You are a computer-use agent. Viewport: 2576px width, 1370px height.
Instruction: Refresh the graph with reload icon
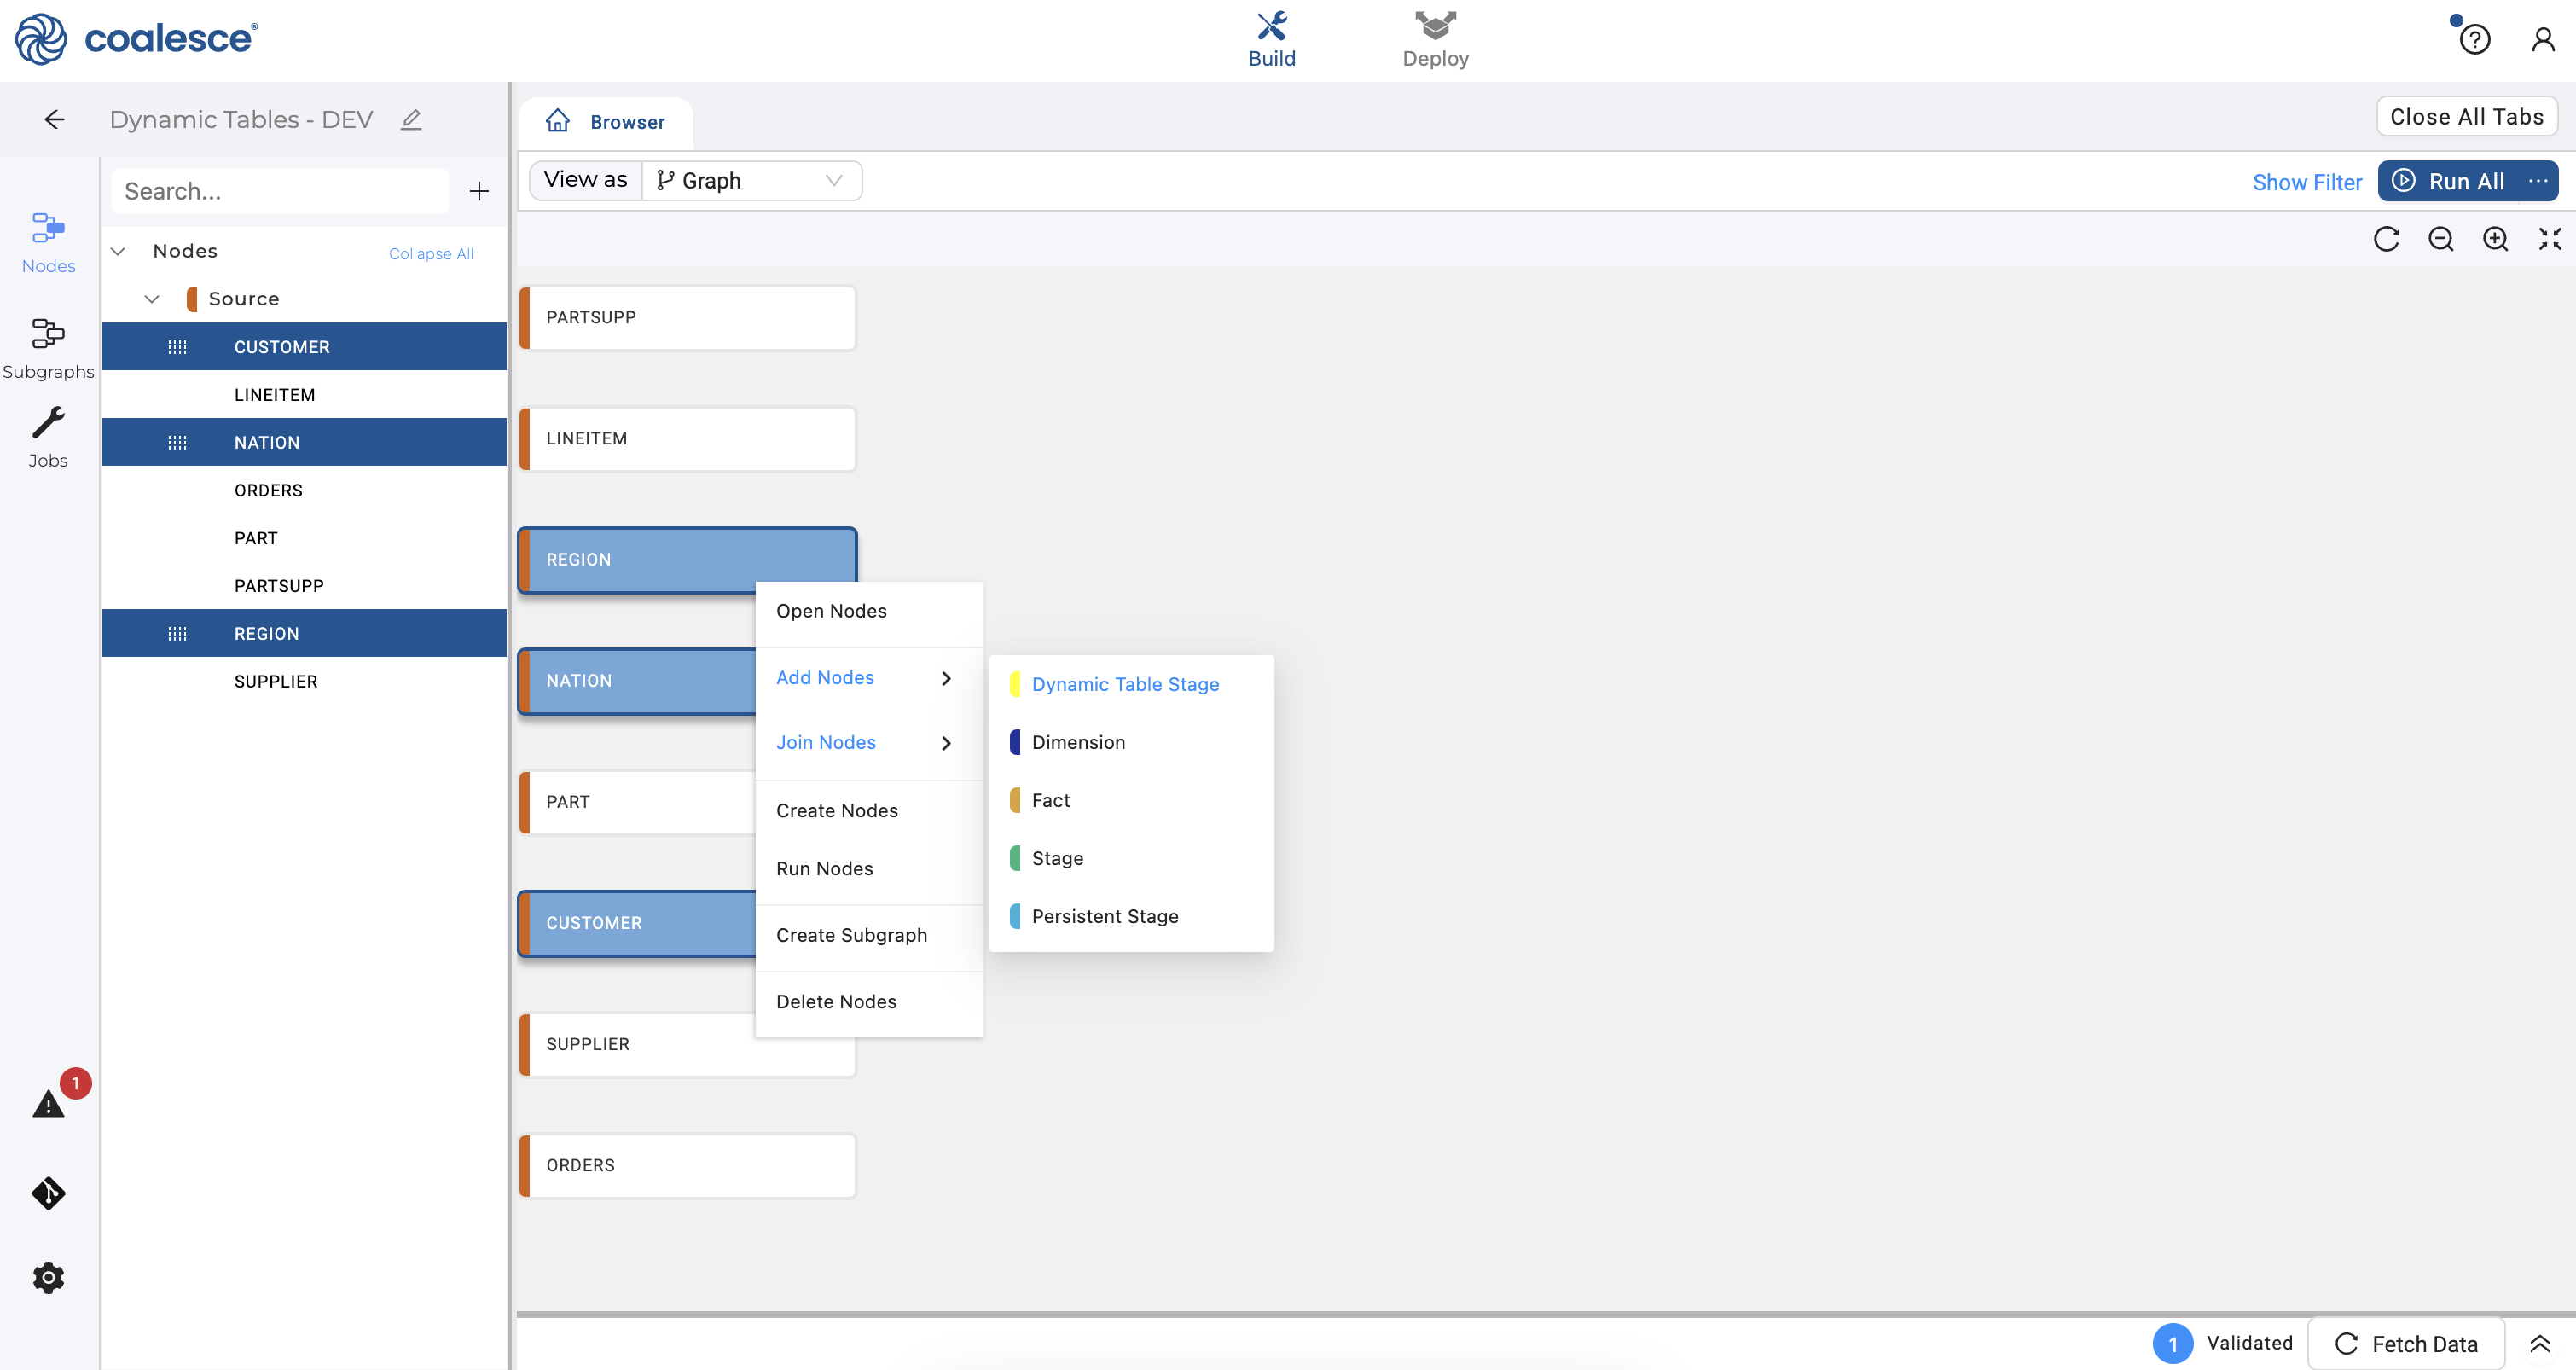2386,239
